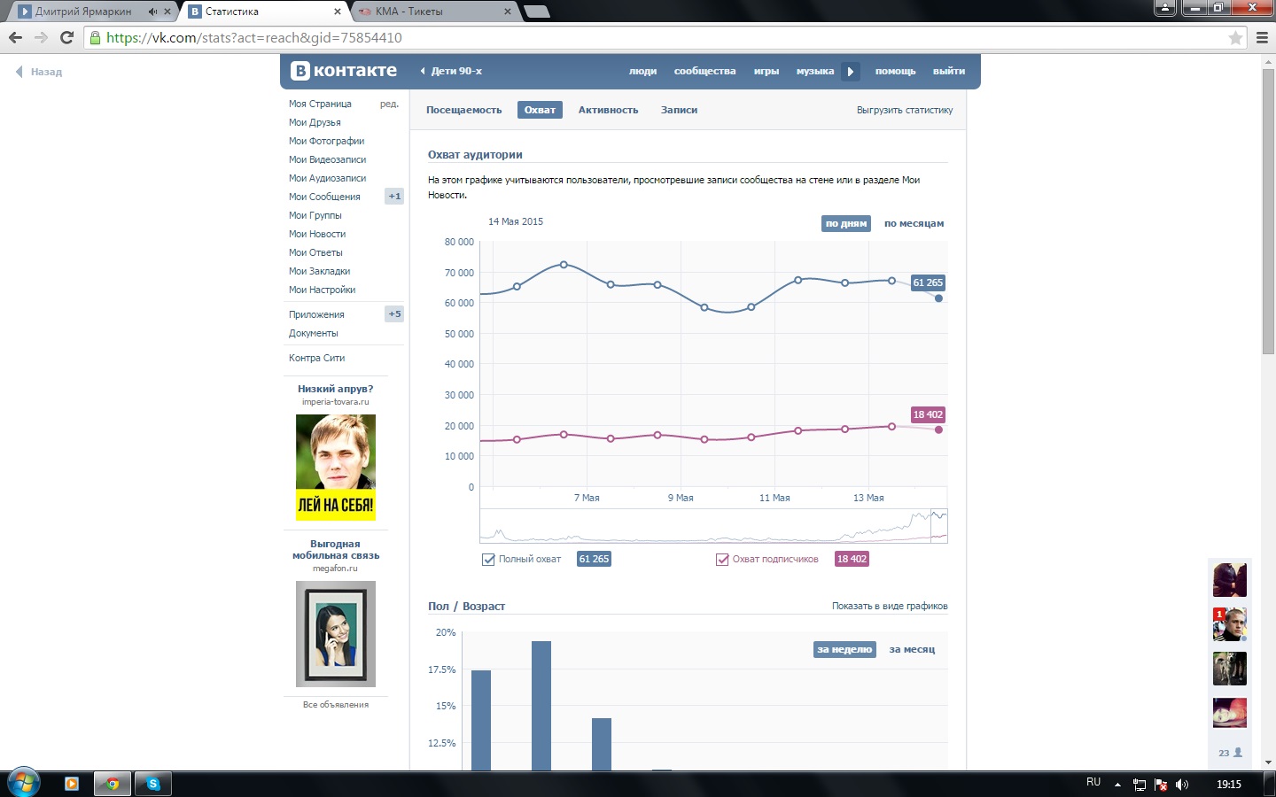Reload the page with the refresh icon

pos(66,37)
